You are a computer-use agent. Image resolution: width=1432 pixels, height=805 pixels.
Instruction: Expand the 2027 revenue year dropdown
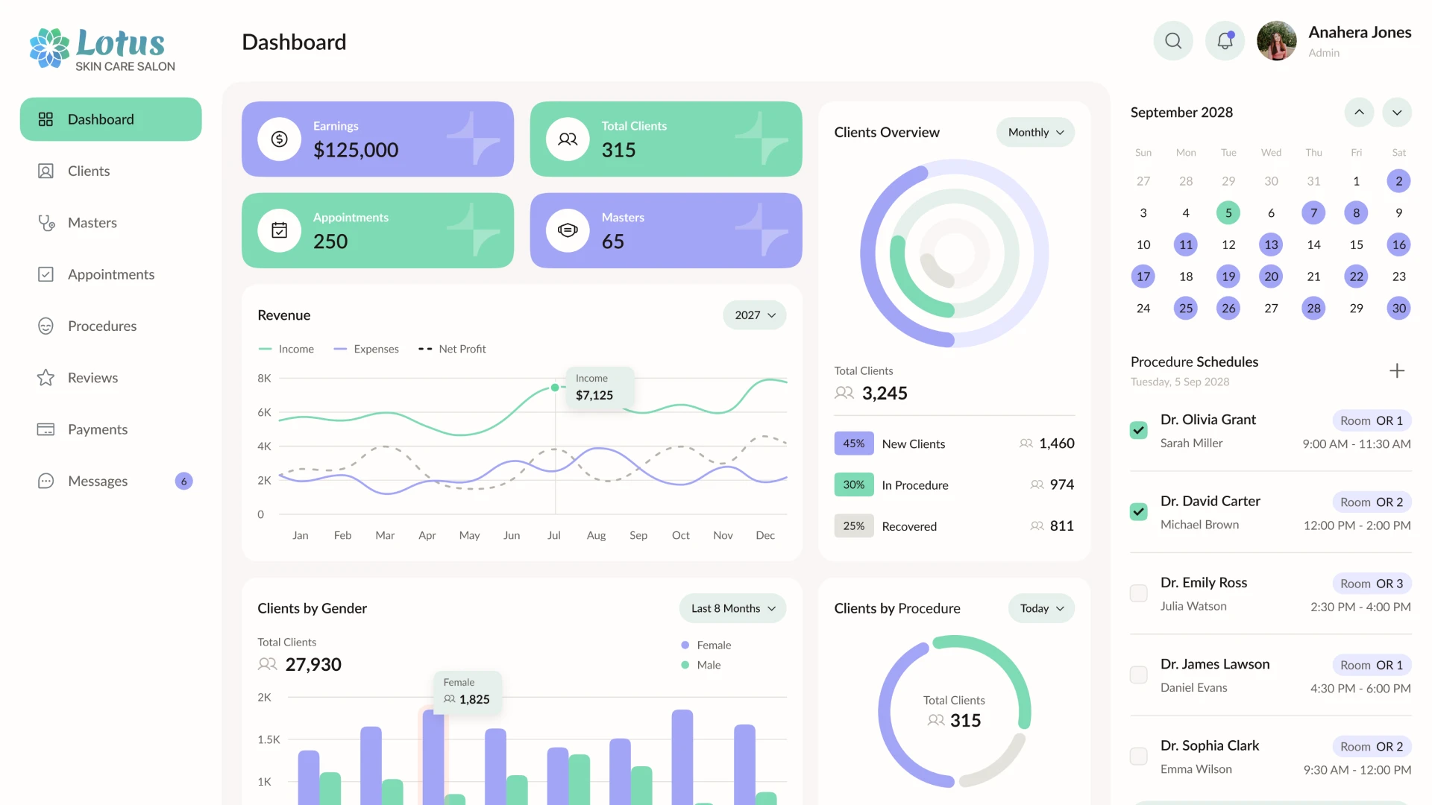[x=754, y=315]
